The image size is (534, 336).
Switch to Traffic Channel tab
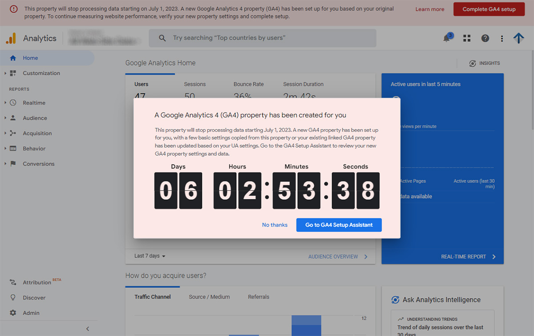click(153, 297)
